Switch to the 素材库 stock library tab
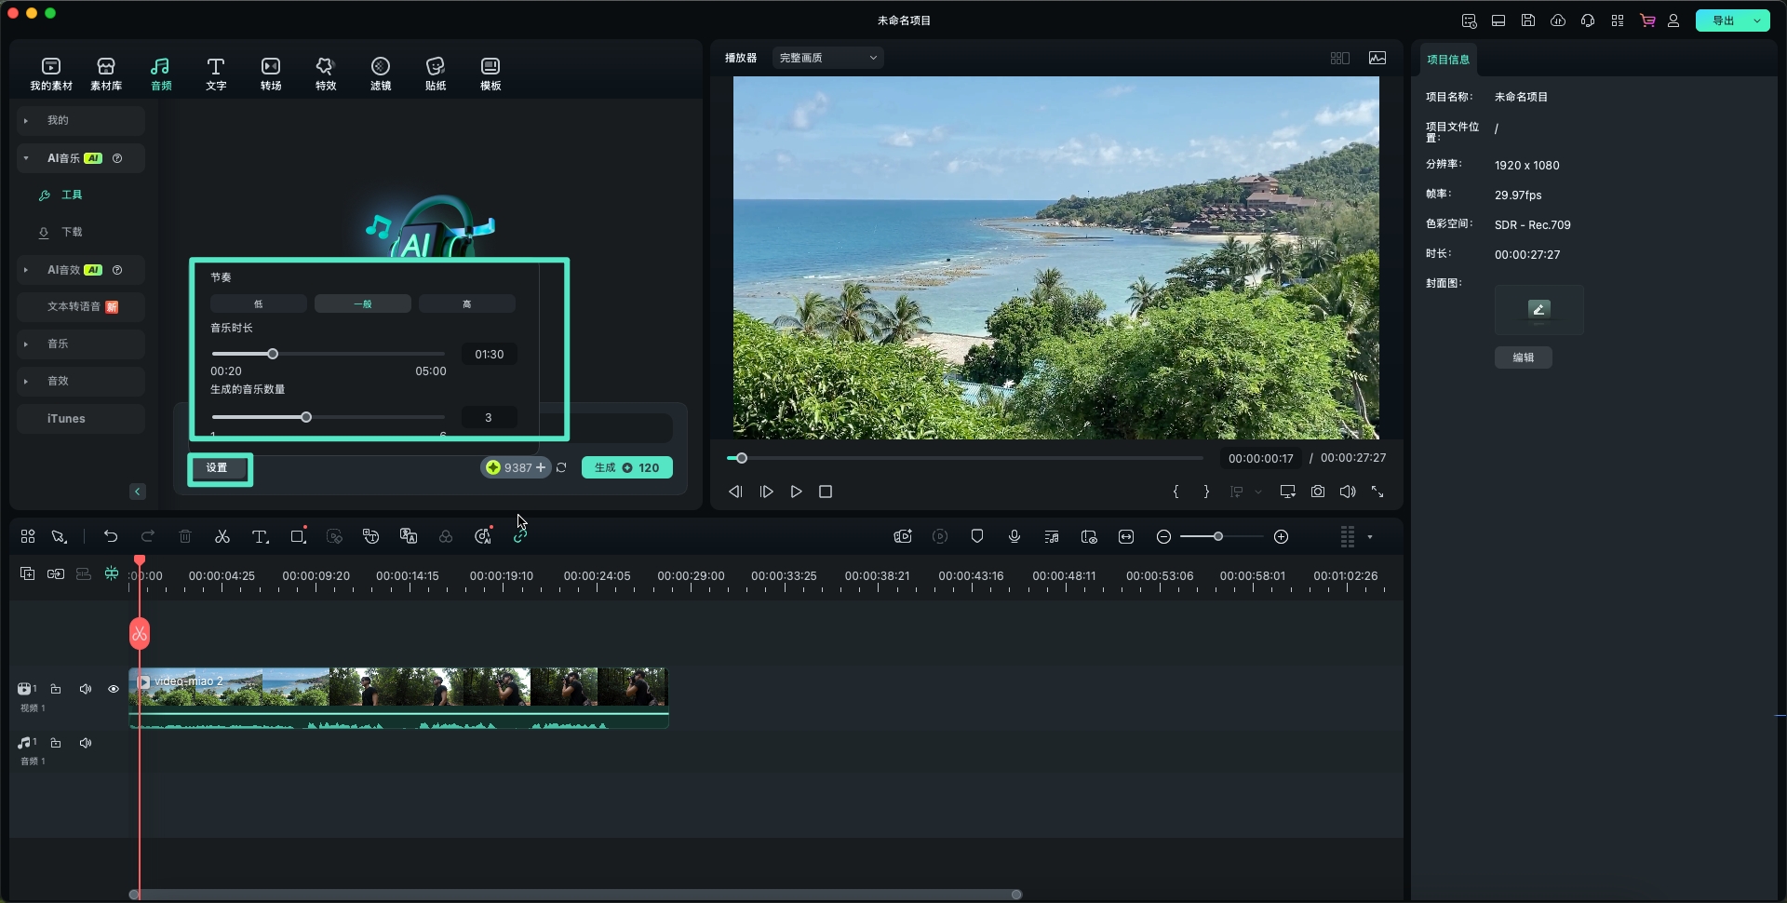Image resolution: width=1787 pixels, height=903 pixels. (x=106, y=74)
